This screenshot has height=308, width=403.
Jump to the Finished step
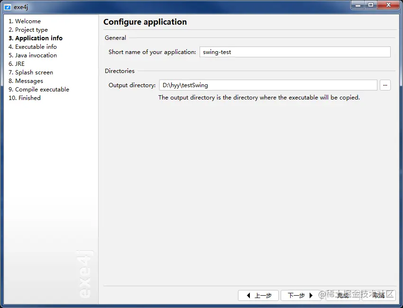click(25, 98)
